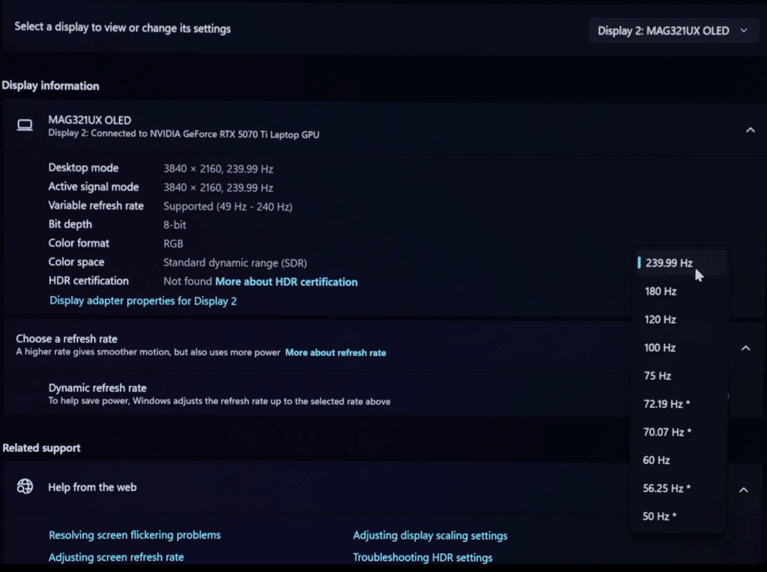
Task: Click the More about refresh rate link
Action: coord(336,352)
